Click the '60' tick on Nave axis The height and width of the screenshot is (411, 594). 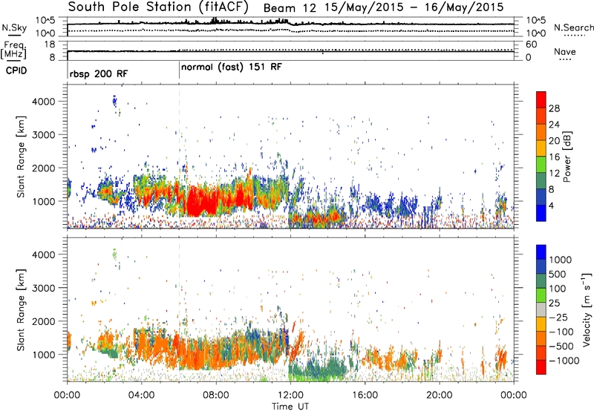[532, 45]
